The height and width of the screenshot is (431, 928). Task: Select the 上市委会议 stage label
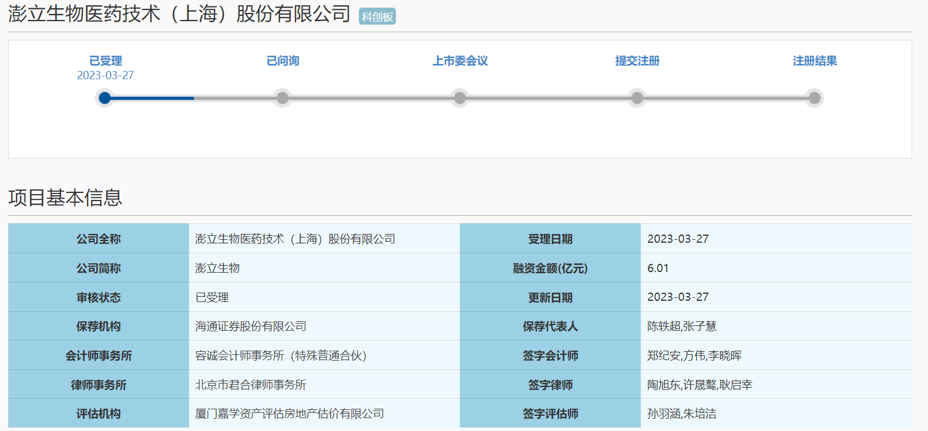tap(460, 61)
